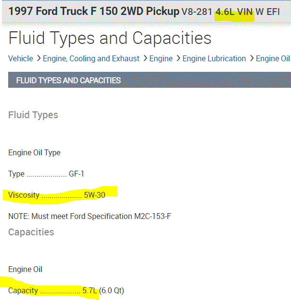291x300 pixels.
Task: Click the Ford Specification M2C-153-F note
Action: [90, 216]
